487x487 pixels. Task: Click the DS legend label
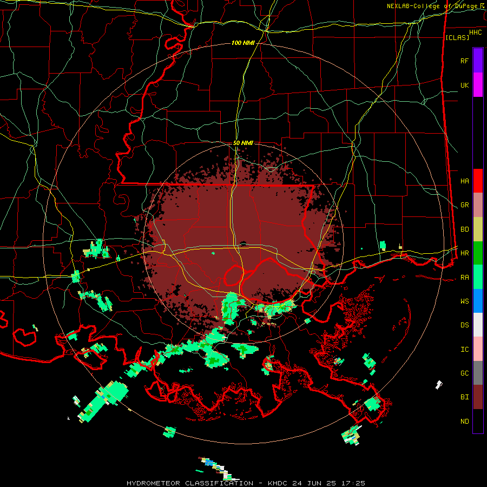pos(464,325)
